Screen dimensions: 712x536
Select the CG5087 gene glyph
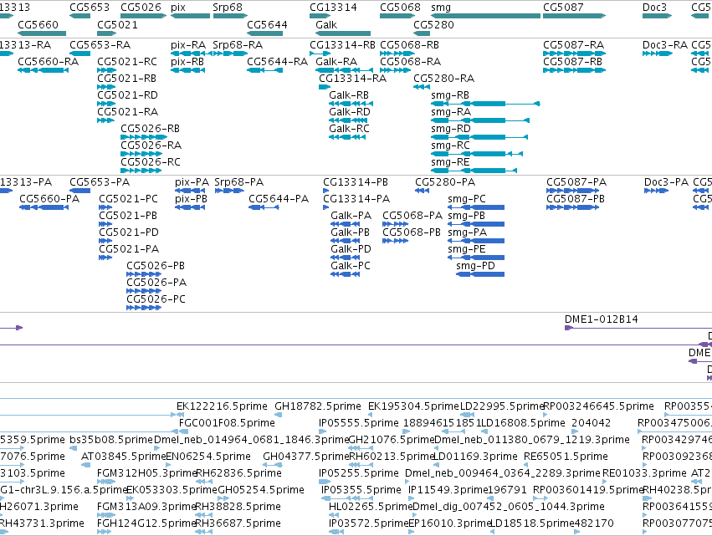[x=575, y=16]
